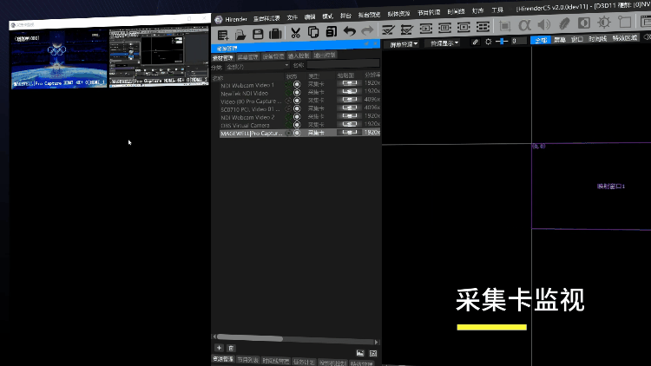Click the save floppy disk icon
This screenshot has height=366, width=651.
[258, 34]
